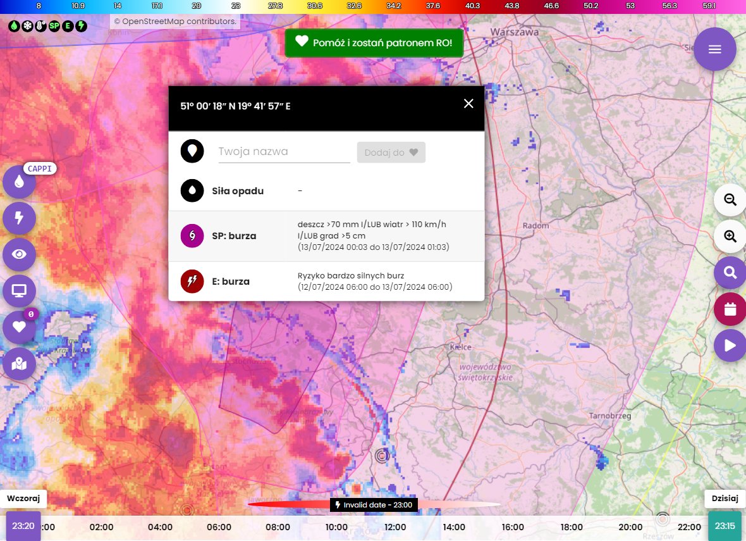
Task: Open the screen view monitor icon
Action: click(19, 291)
